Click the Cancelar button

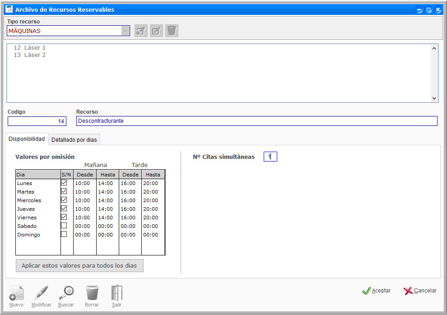click(420, 291)
